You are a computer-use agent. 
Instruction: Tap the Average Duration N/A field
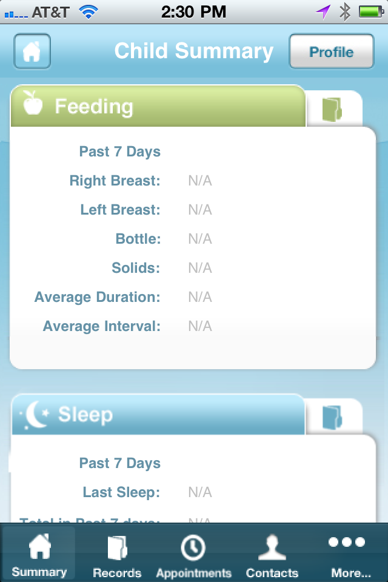[200, 297]
